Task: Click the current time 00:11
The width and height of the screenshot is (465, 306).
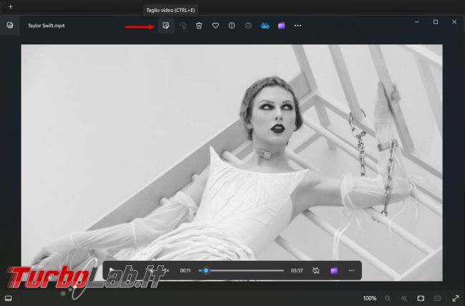Action: [x=185, y=270]
